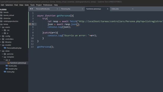Open the Find menu
163x92 pixels.
(16, 5)
